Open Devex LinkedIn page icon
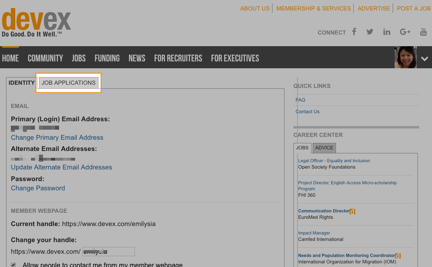Screen dimensions: 432x267 click(x=387, y=32)
